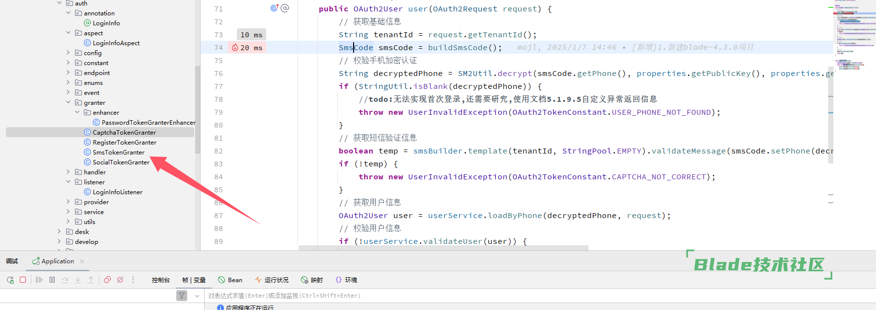This screenshot has width=876, height=310.
Task: Click the Step Out icon
Action: pyautogui.click(x=91, y=280)
